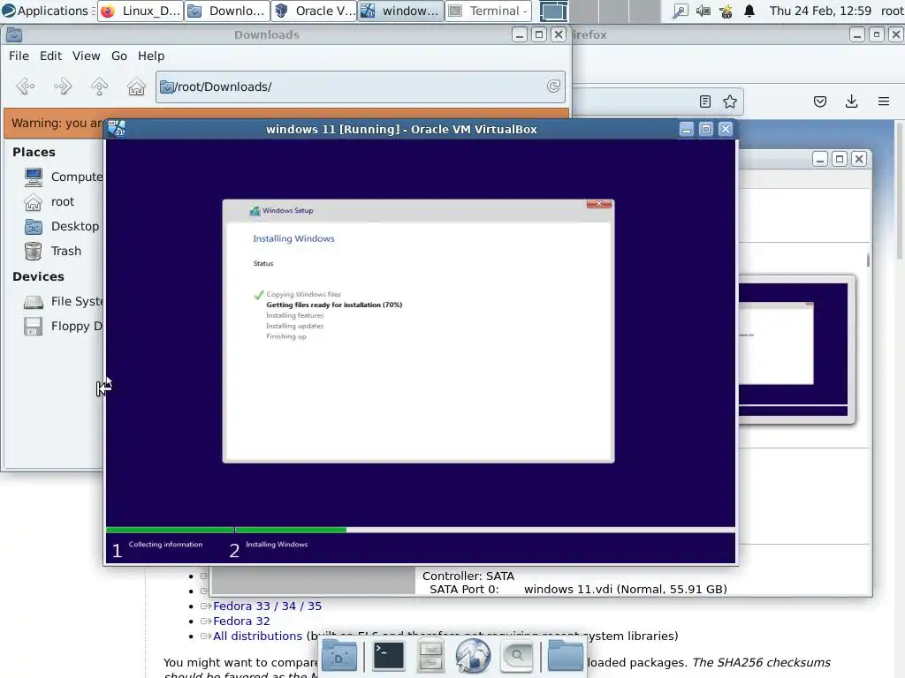Switch to Linux_D... Firefox taskbar button
The image size is (905, 678).
click(141, 11)
